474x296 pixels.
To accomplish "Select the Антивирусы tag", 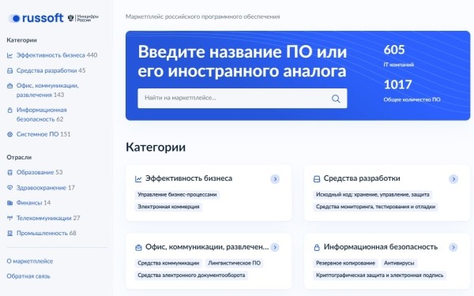I will [x=399, y=263].
